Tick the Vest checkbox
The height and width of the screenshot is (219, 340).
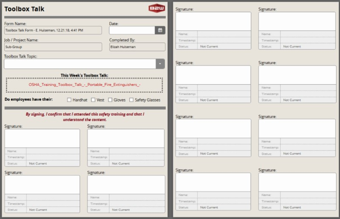tap(93, 100)
